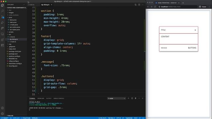Close the dg-dialog.ts editor tab
This screenshot has height=119, width=212.
(x=52, y=5)
